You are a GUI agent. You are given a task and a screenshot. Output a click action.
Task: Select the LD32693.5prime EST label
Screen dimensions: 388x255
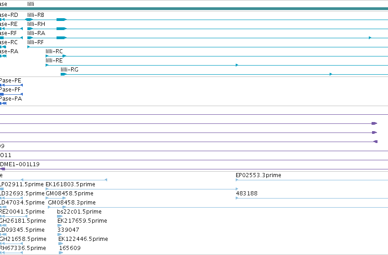(x=22, y=194)
